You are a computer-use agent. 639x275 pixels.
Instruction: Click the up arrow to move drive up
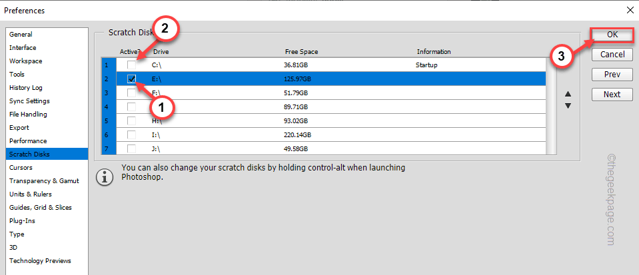click(x=568, y=94)
